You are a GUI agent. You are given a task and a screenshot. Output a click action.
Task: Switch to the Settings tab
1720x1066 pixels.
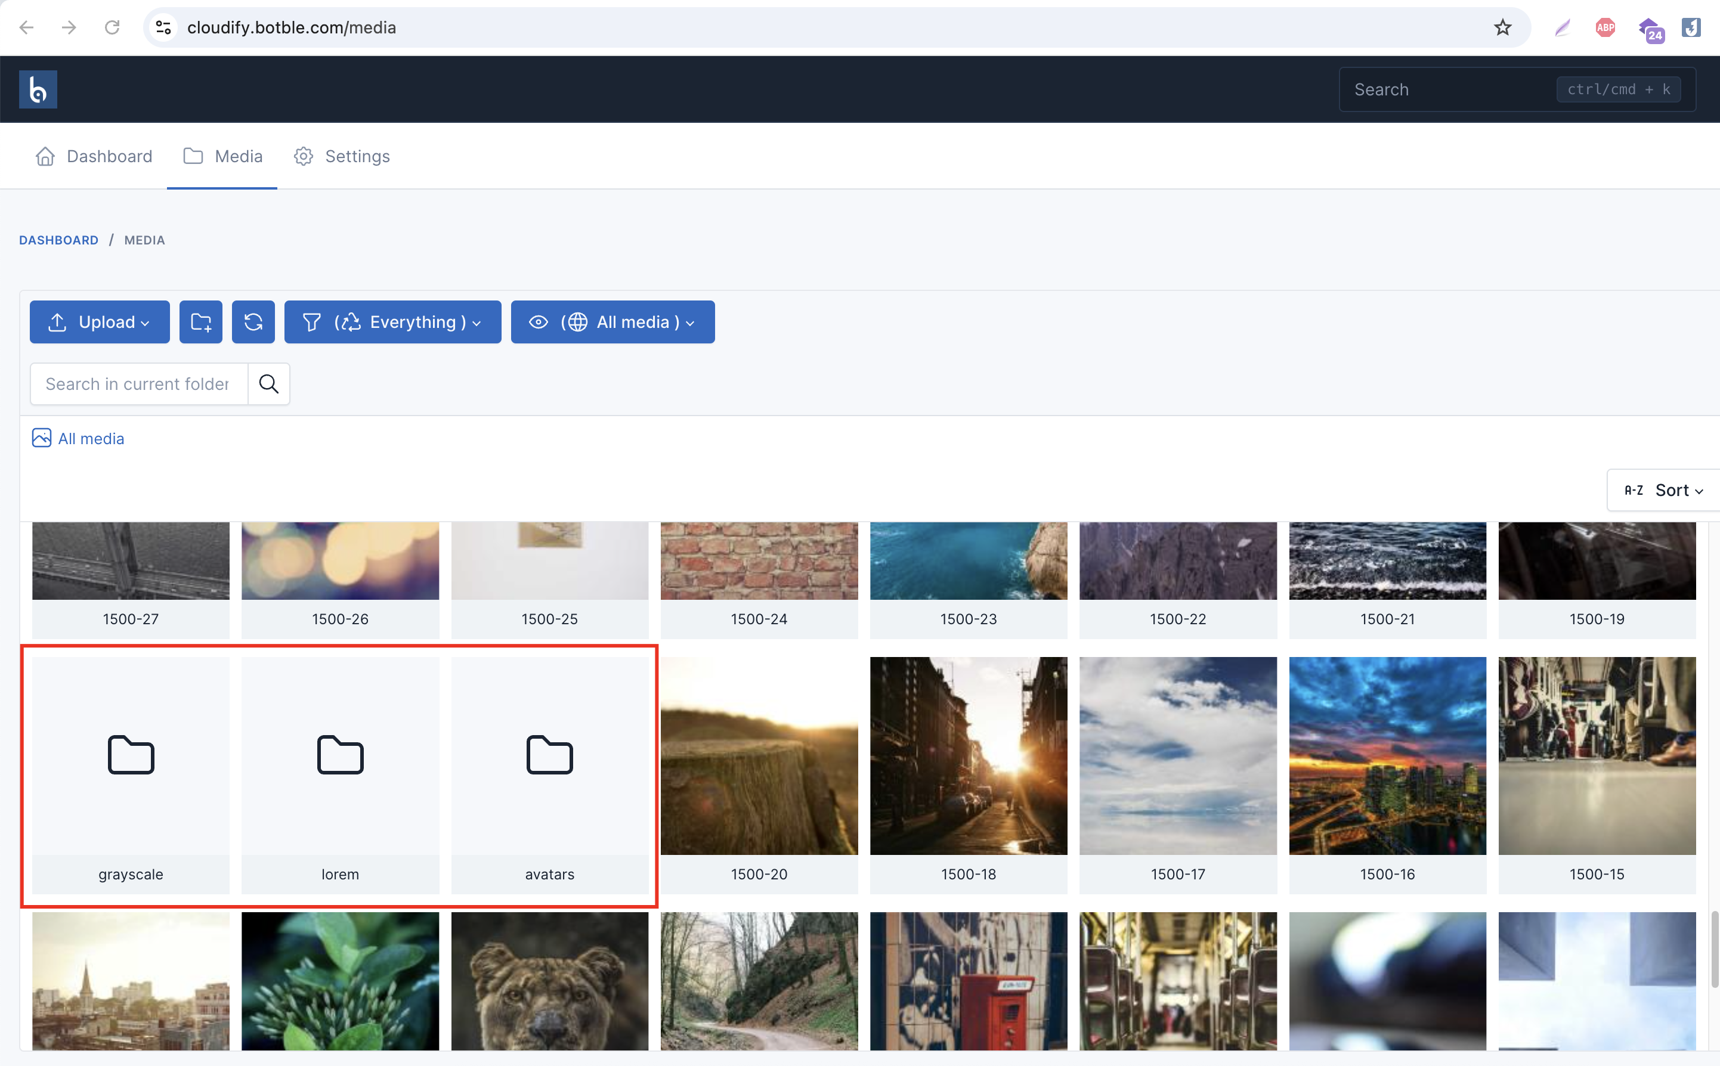[341, 157]
